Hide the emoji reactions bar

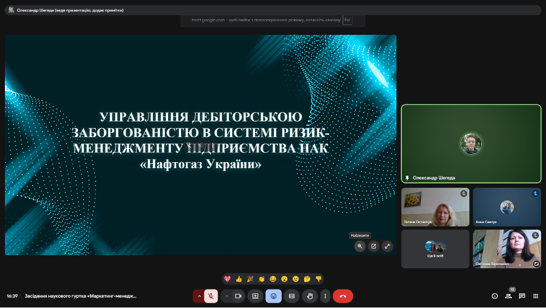point(274,296)
